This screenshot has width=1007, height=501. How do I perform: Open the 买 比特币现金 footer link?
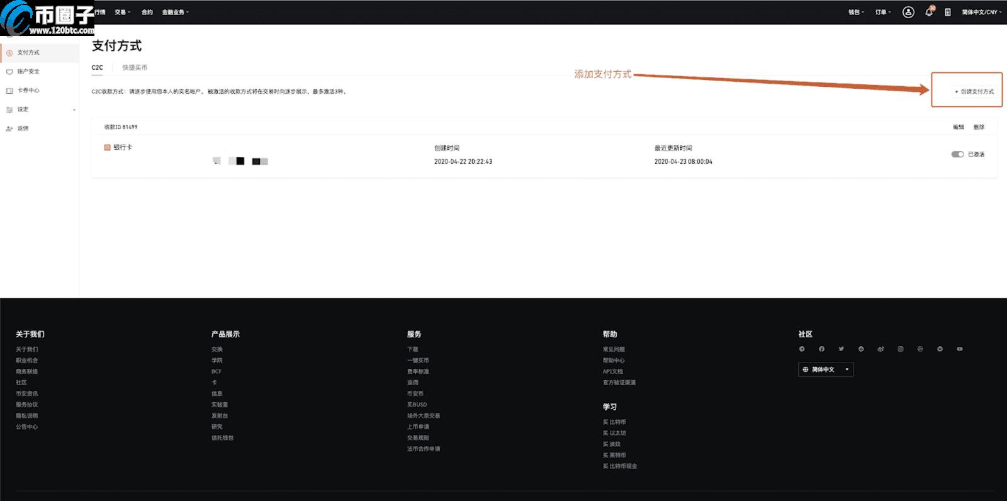(620, 466)
